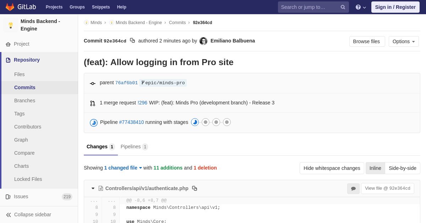Open Contributors in repository sidebar
Viewport: 426px width, 223px height.
(28, 127)
